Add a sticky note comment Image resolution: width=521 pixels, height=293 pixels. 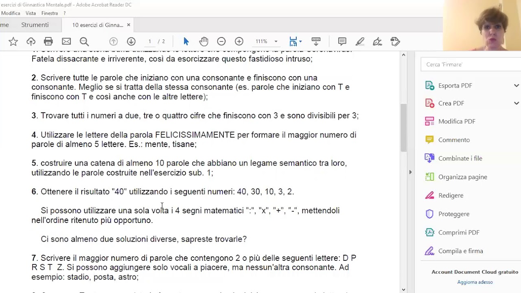tap(342, 42)
